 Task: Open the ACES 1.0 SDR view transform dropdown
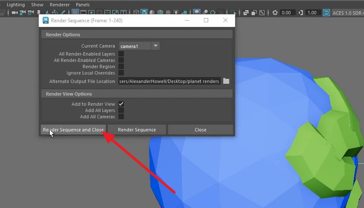347,13
